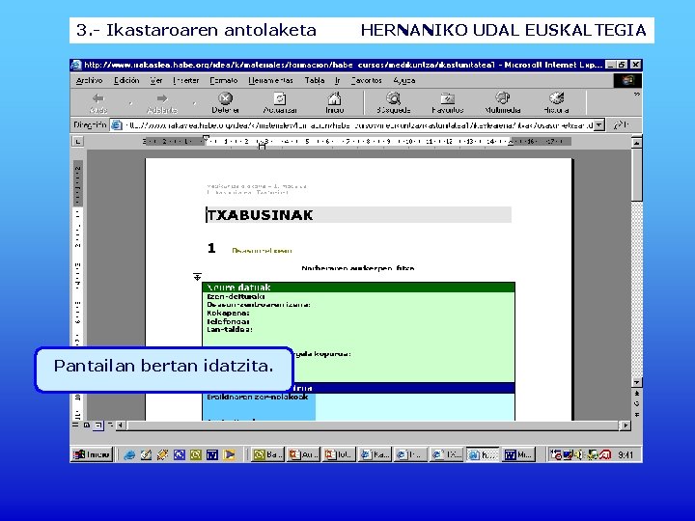The width and height of the screenshot is (695, 521).
Task: Open the Tabla menu
Action: click(315, 81)
